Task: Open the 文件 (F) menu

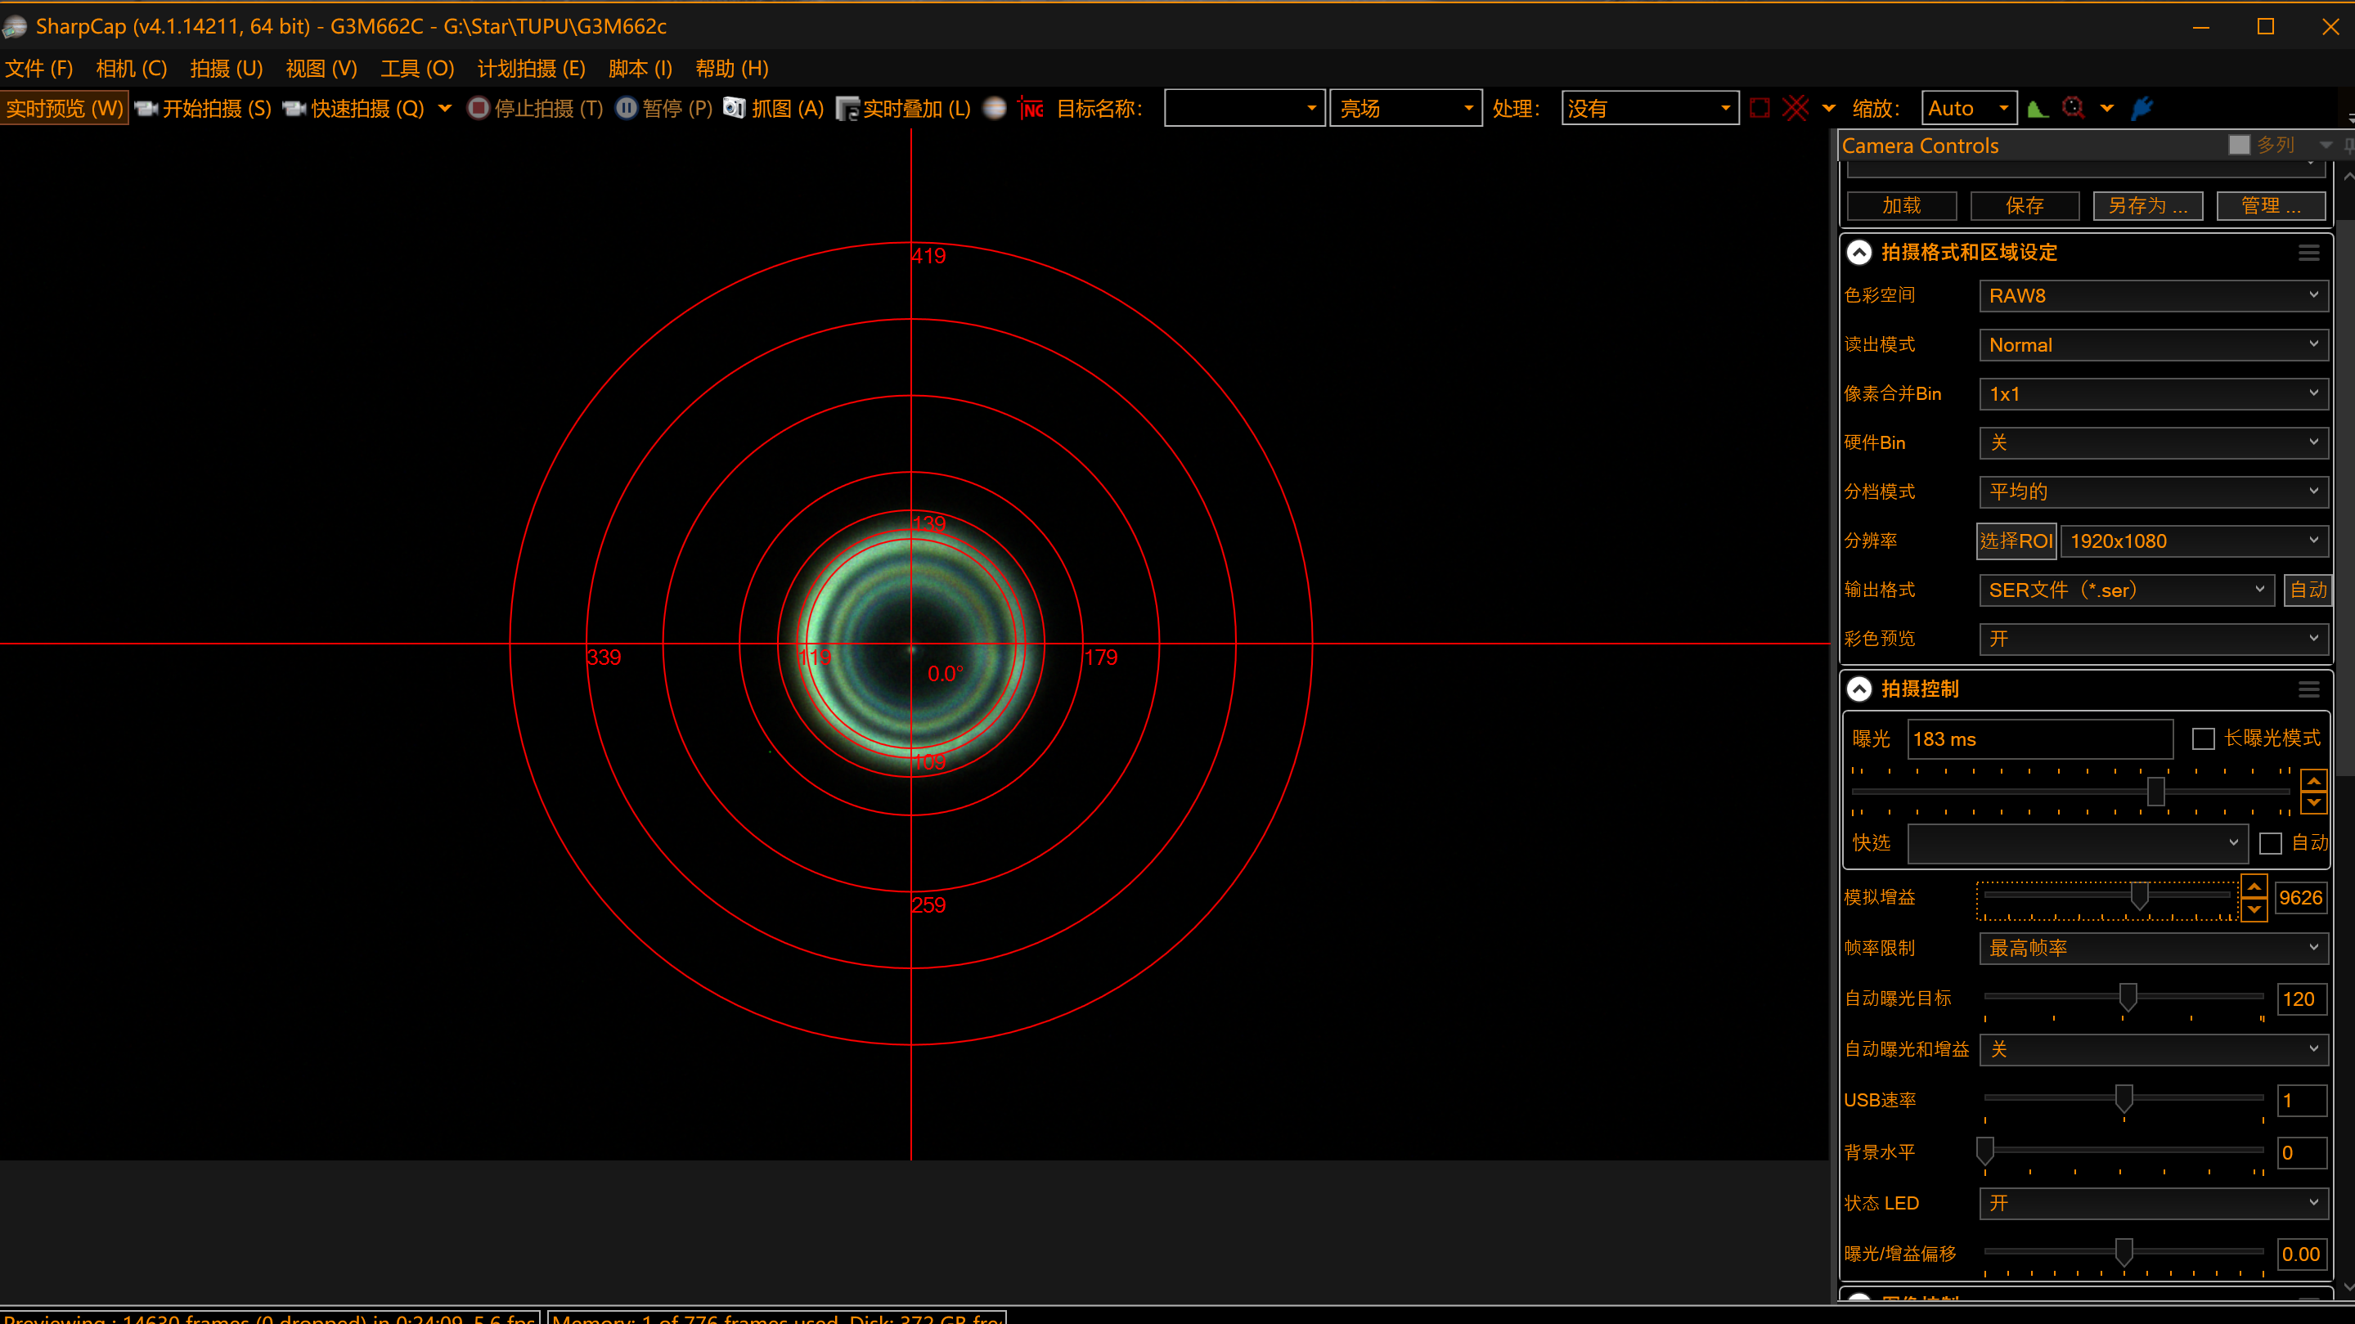Action: (39, 69)
